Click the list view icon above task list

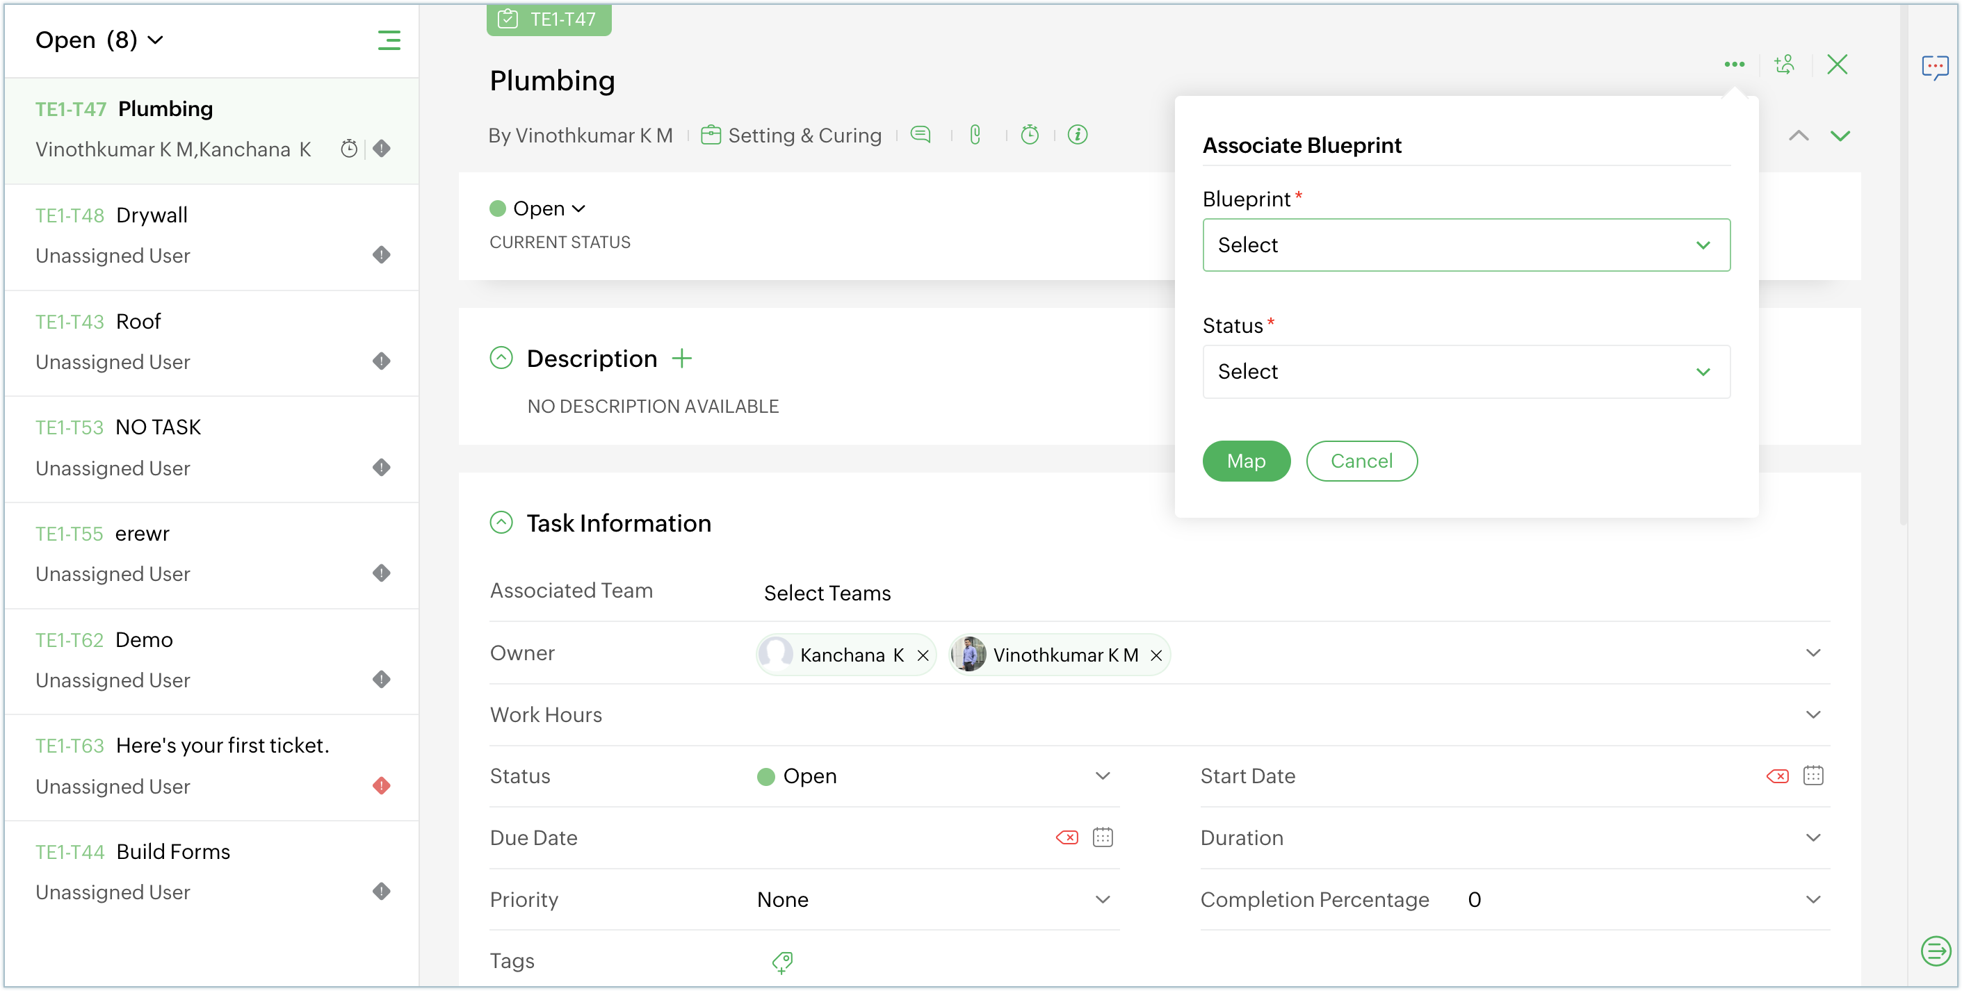pyautogui.click(x=389, y=40)
